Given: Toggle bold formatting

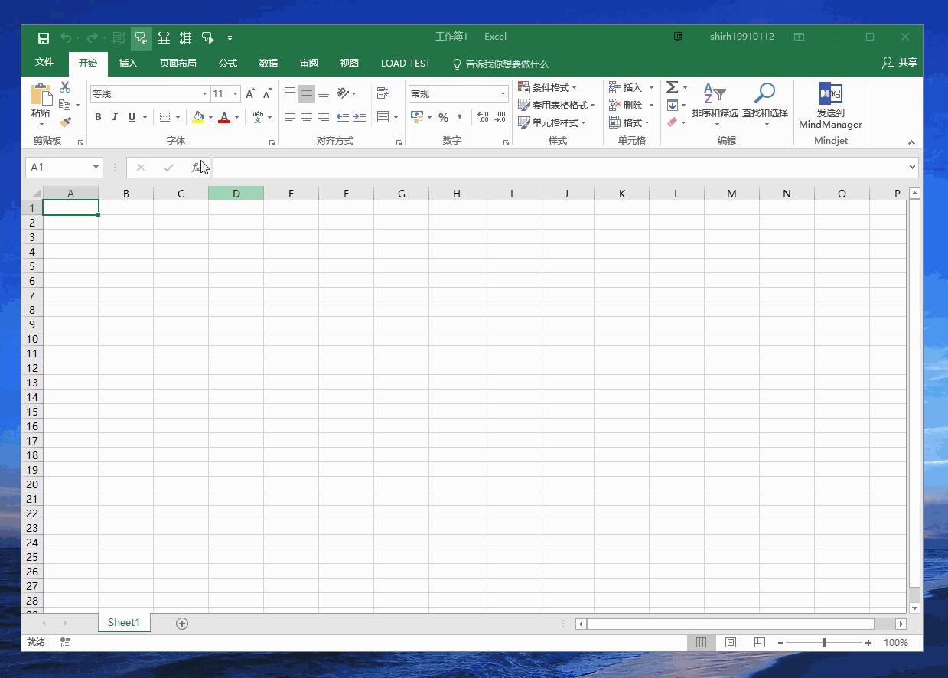Looking at the screenshot, I should click(x=98, y=117).
